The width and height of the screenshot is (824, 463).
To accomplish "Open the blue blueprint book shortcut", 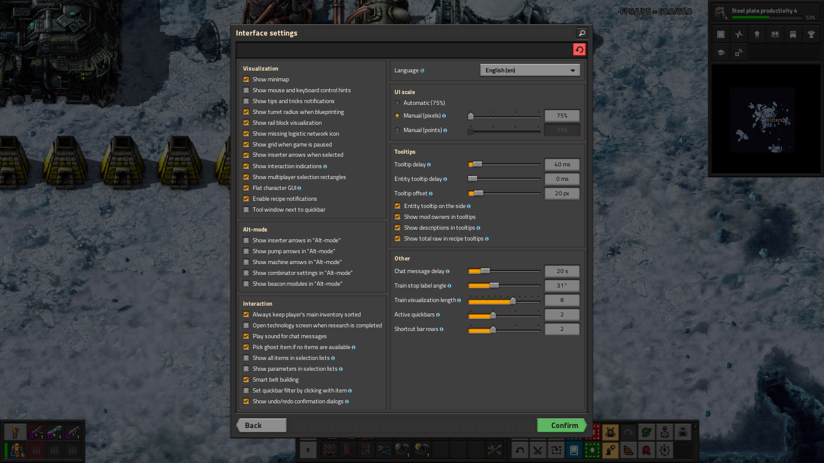I will pos(574,450).
